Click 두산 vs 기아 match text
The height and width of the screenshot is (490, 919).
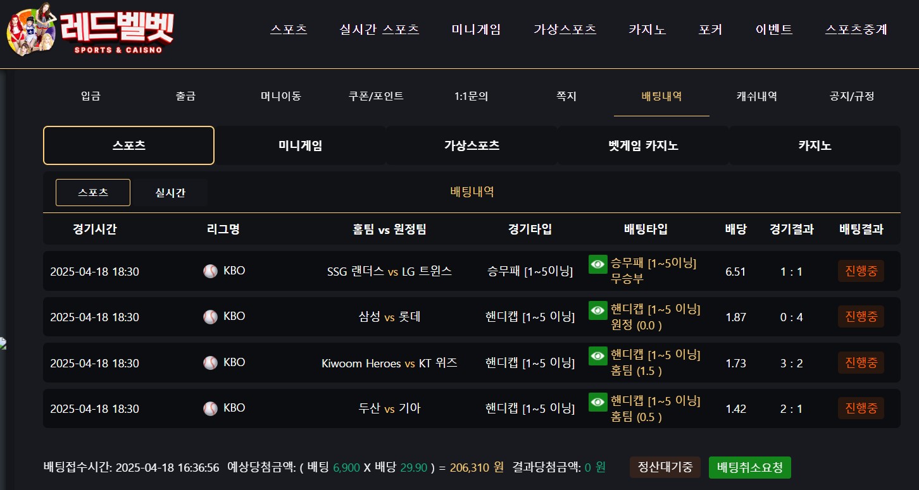389,409
